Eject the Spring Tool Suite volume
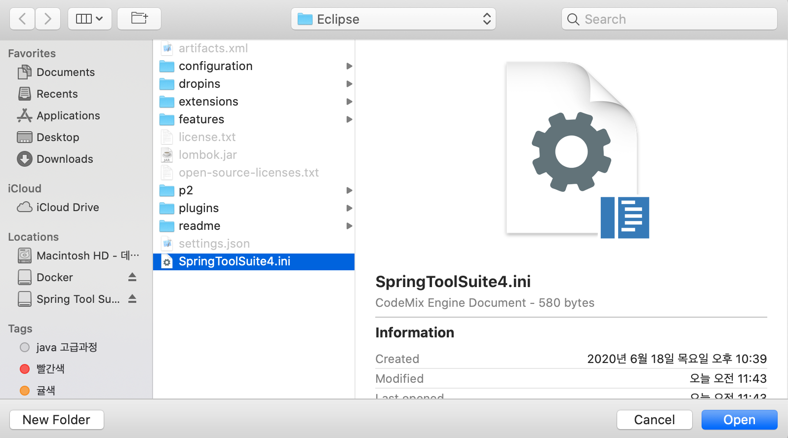The height and width of the screenshot is (438, 788). tap(132, 298)
